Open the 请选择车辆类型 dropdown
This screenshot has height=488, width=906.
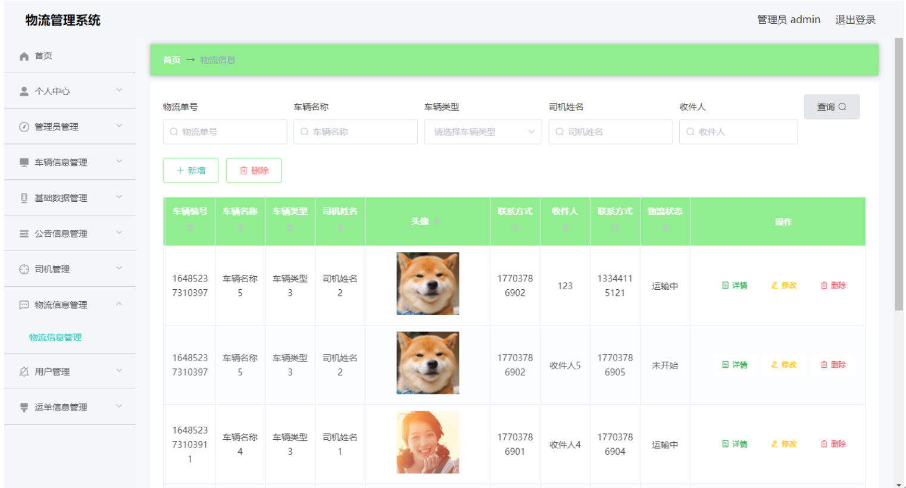(x=483, y=132)
